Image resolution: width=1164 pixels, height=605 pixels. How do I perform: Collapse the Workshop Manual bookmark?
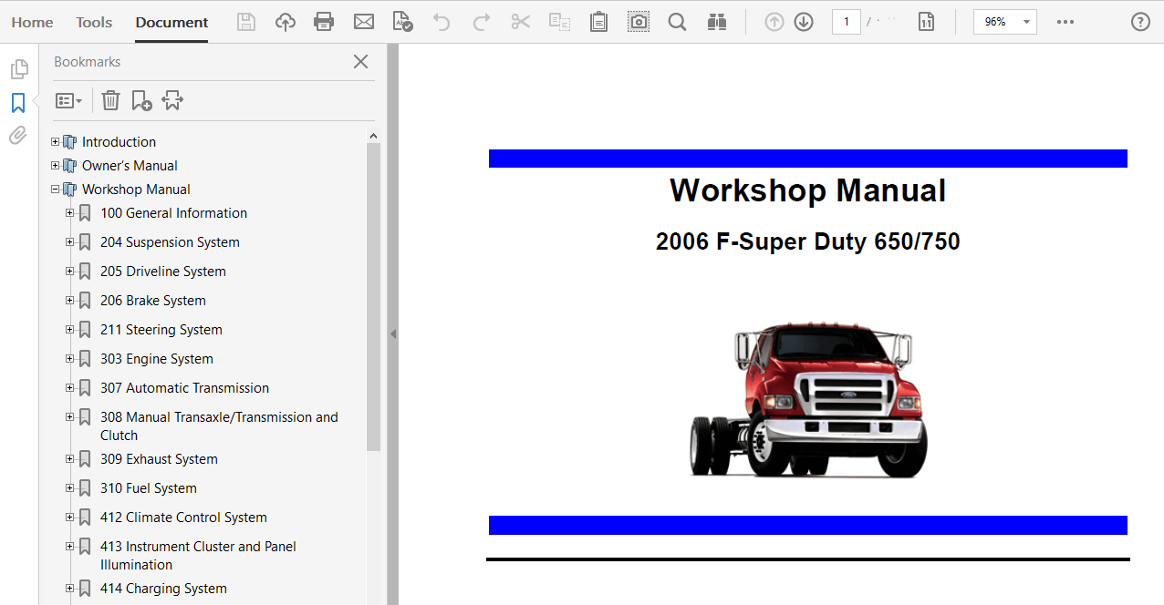point(55,189)
